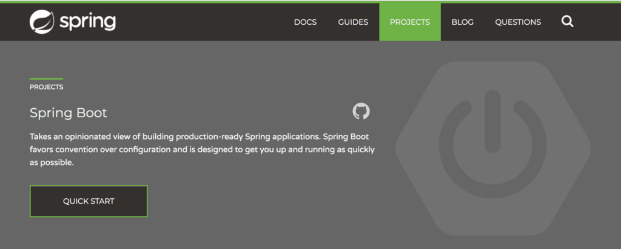Click the Spring Boot heading
The width and height of the screenshot is (621, 249).
click(x=68, y=113)
